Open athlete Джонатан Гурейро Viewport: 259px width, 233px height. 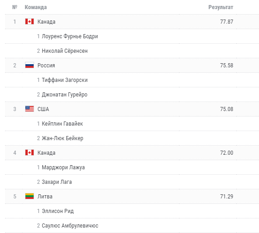65,95
